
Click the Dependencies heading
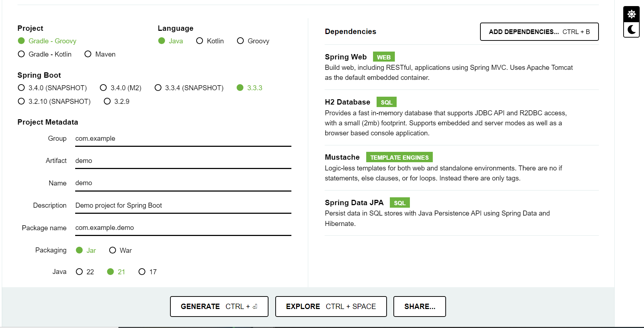350,32
